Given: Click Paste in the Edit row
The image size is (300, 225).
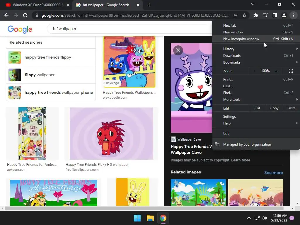Looking at the screenshot, I should [x=291, y=108].
